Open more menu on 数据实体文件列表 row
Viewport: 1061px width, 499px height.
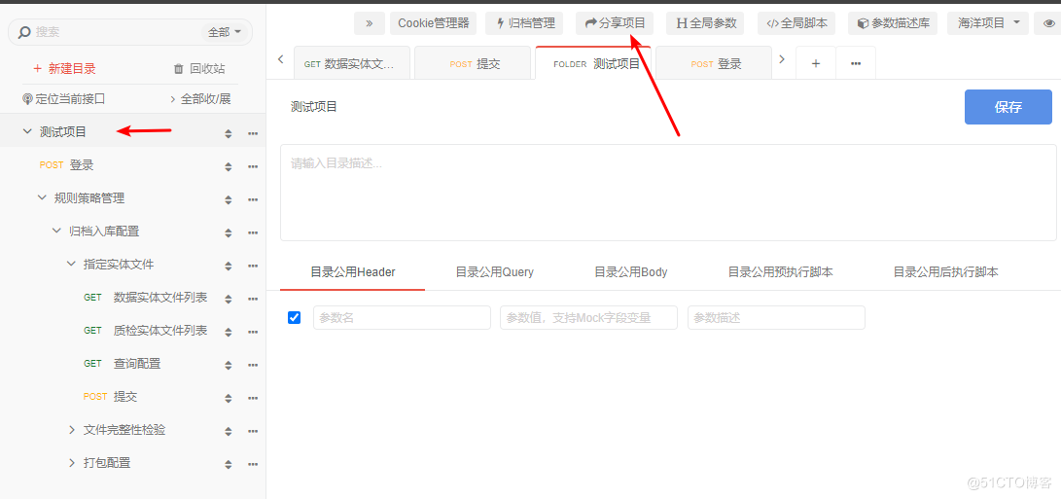(x=253, y=299)
